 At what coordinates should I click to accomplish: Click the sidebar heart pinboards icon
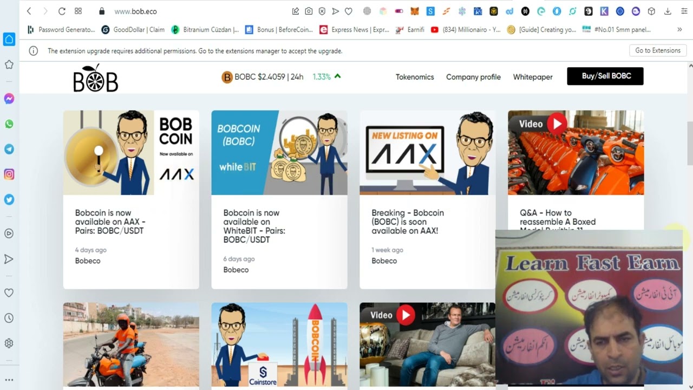pos(9,292)
